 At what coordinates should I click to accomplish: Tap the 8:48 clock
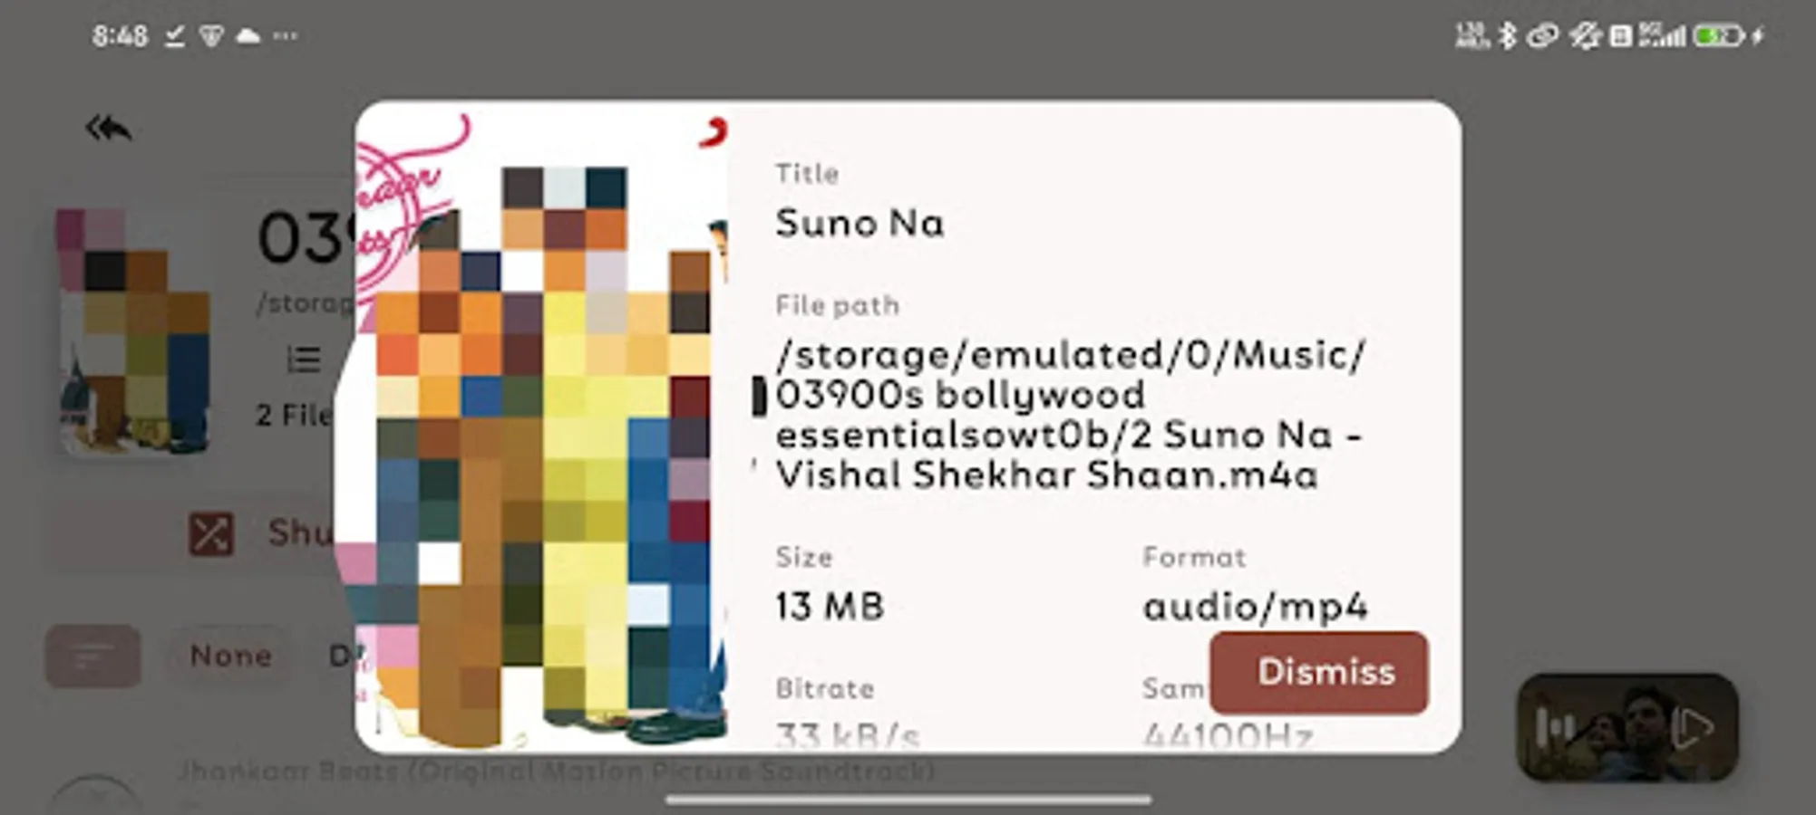120,36
